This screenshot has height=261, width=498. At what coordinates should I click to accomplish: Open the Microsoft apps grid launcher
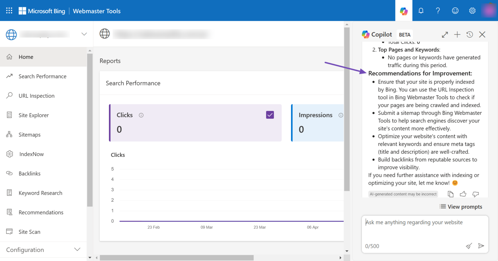pos(9,11)
